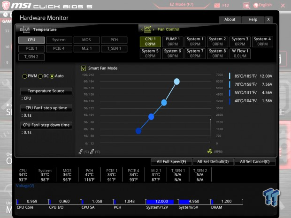Click the System/5V voltage bar
Viewport: 291px width, 218px height.
coord(192,202)
